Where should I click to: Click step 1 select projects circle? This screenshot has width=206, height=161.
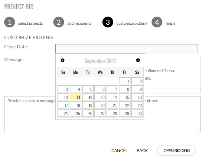tap(10, 22)
